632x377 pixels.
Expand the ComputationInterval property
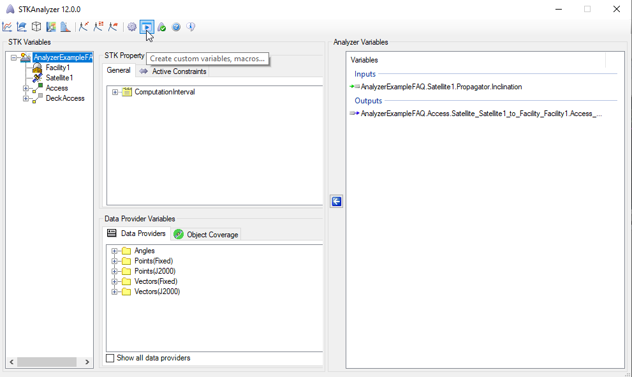coord(115,92)
